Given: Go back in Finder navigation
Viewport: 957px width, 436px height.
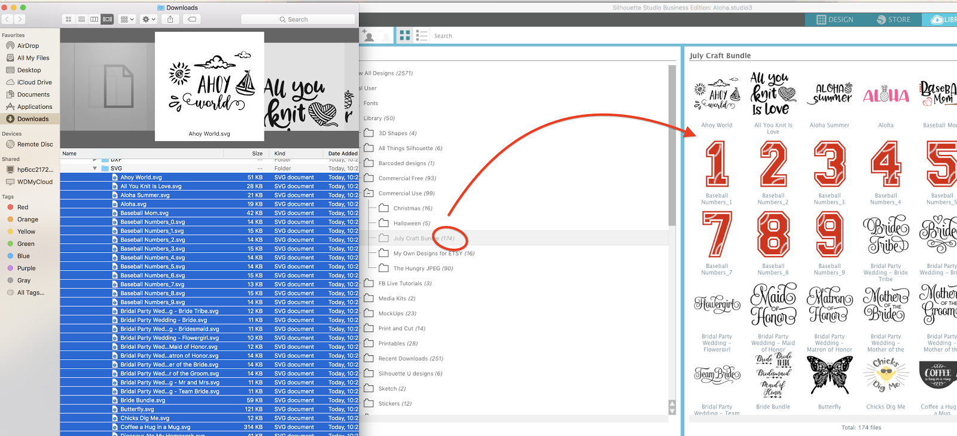Looking at the screenshot, I should pyautogui.click(x=7, y=19).
